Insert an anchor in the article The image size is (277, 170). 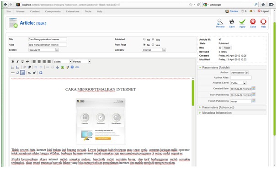[x=58, y=67]
